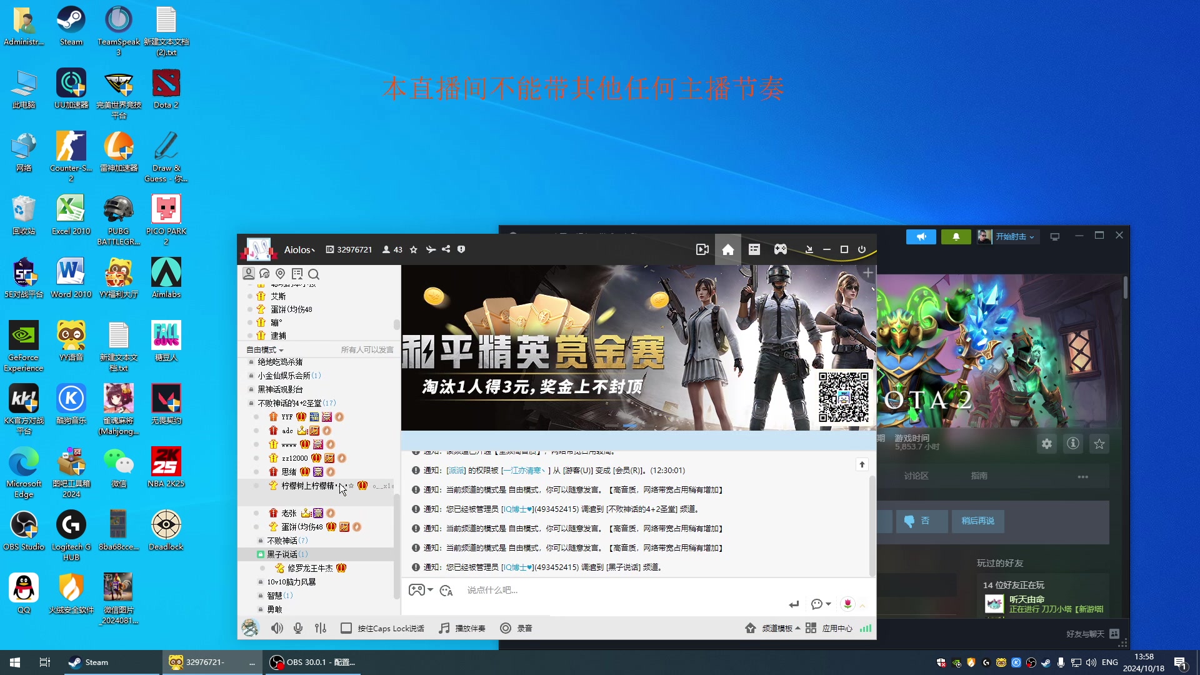Toggle hold Caps Lock to talk checkbox
1200x675 pixels.
[346, 628]
